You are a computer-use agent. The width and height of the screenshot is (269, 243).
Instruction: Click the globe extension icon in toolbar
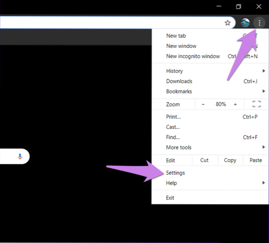245,23
